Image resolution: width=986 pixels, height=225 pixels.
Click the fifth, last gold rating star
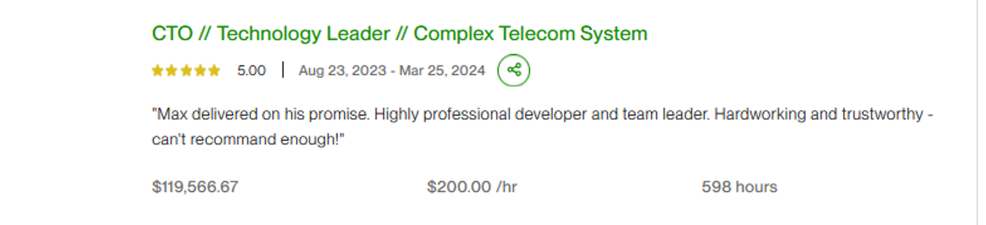click(214, 70)
